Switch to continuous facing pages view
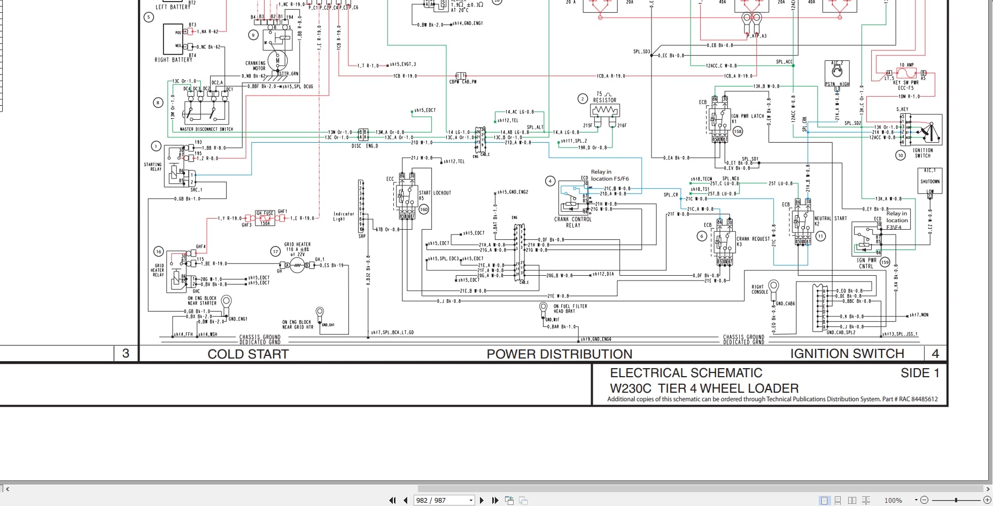Image resolution: width=993 pixels, height=506 pixels. (866, 501)
